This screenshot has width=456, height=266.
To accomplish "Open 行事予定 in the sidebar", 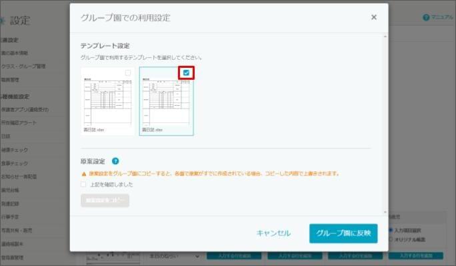I will coord(13,217).
